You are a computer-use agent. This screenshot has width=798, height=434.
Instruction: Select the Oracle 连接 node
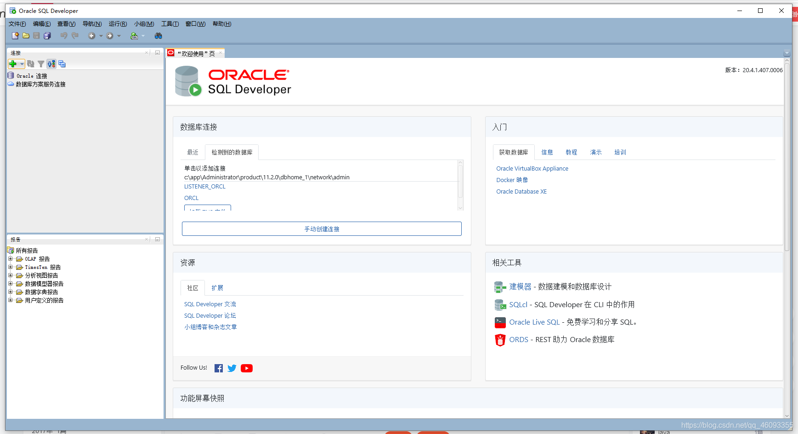28,76
